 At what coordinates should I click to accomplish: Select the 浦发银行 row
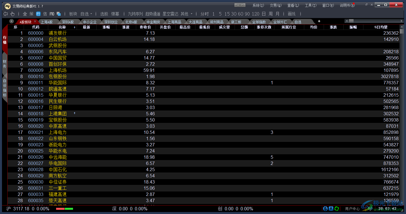pos(204,33)
